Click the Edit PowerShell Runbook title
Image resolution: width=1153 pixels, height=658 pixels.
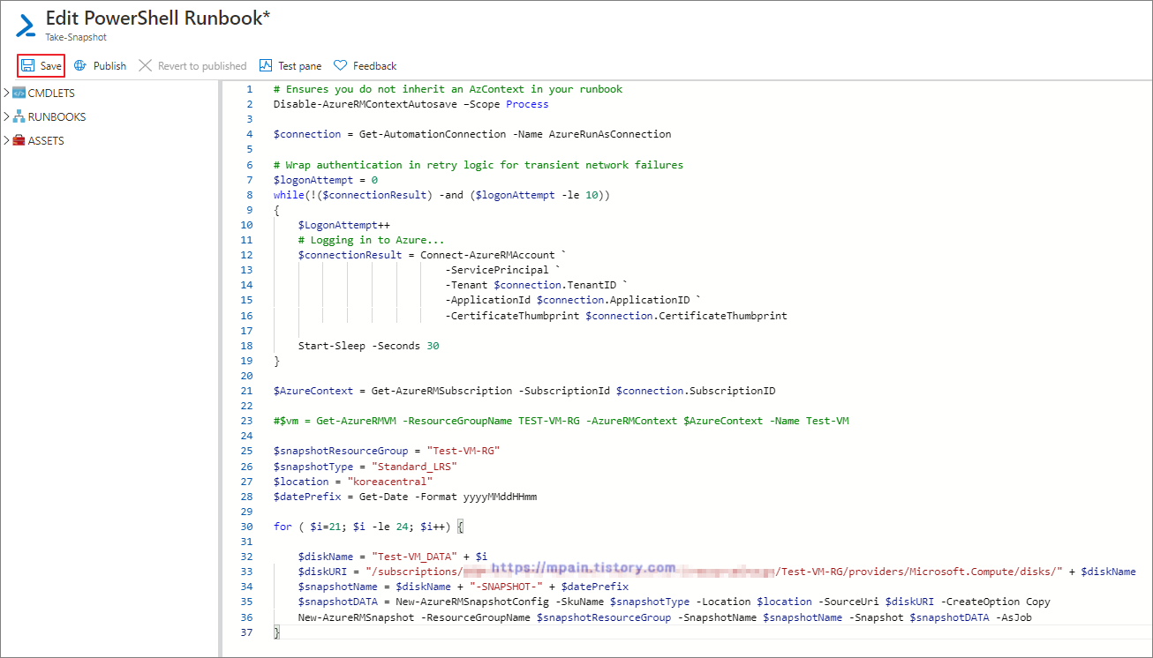[x=158, y=18]
